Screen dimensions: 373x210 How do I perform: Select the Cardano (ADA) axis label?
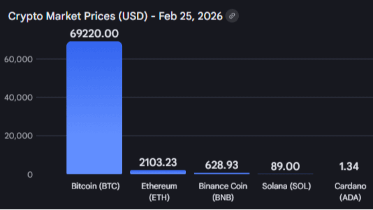[x=350, y=192]
